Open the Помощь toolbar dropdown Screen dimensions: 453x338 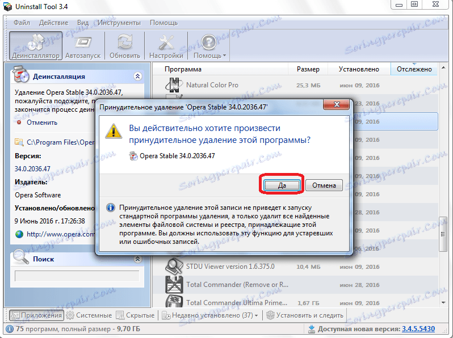209,45
